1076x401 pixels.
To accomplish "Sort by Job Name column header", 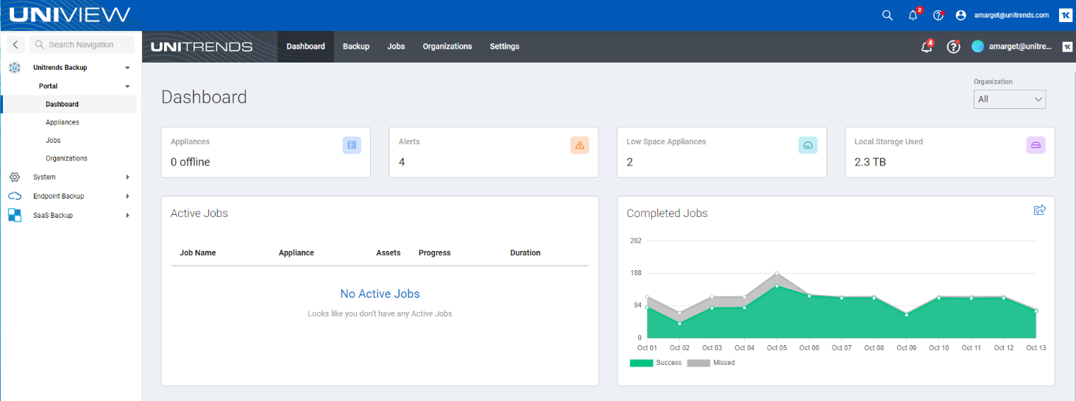I will (x=198, y=253).
